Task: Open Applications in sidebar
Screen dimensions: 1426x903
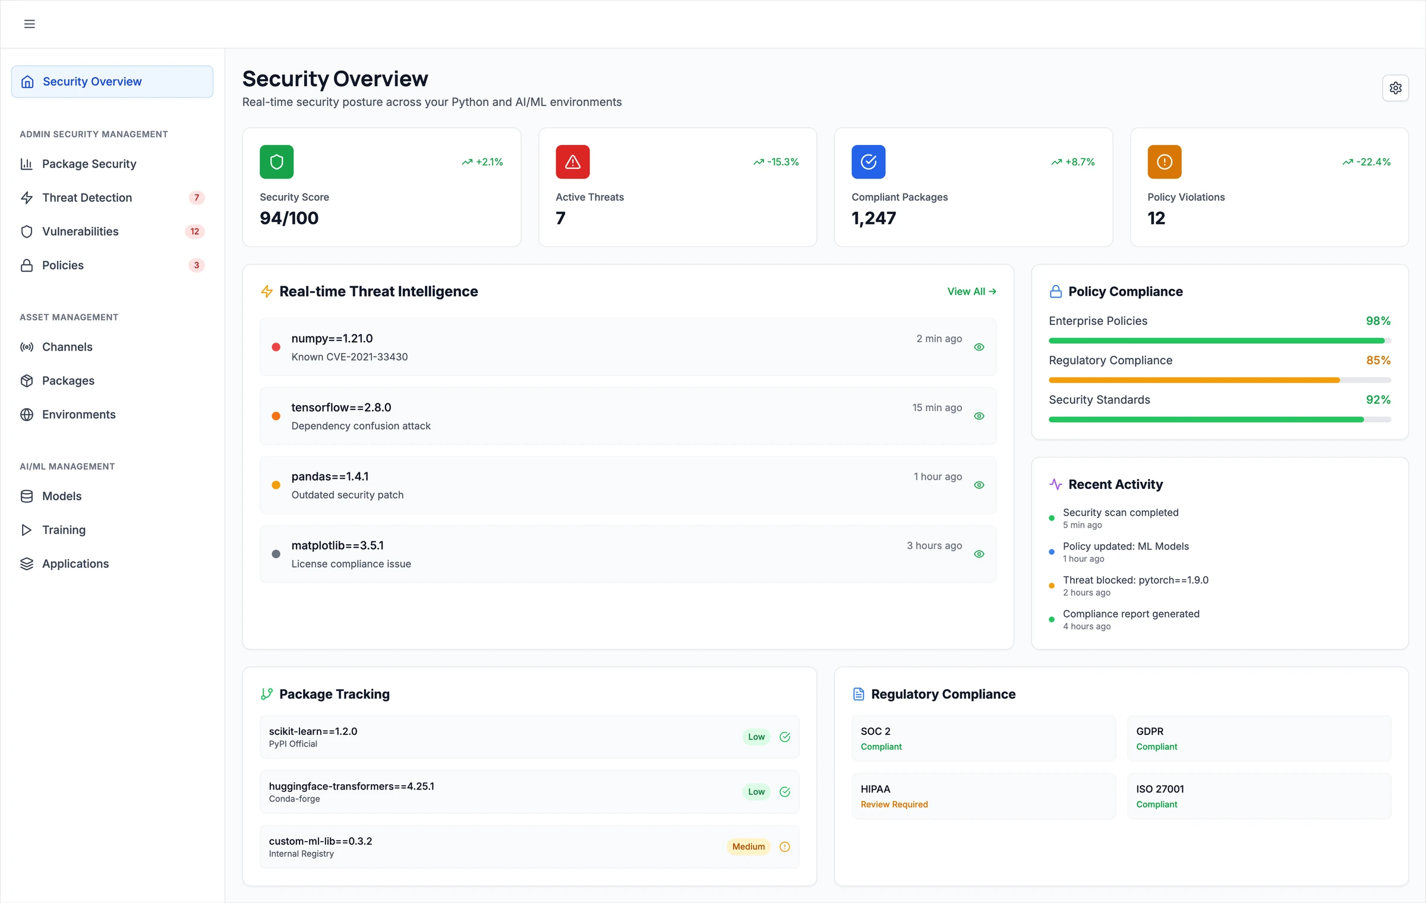Action: [x=112, y=564]
